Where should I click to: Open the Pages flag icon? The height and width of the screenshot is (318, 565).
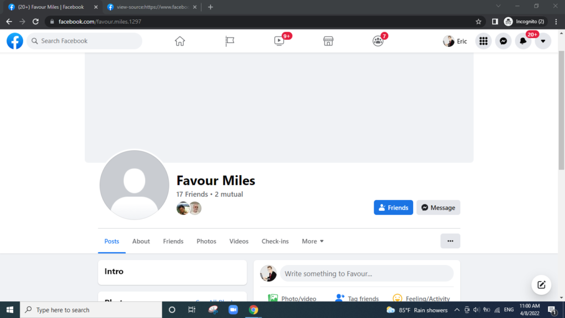pos(230,41)
